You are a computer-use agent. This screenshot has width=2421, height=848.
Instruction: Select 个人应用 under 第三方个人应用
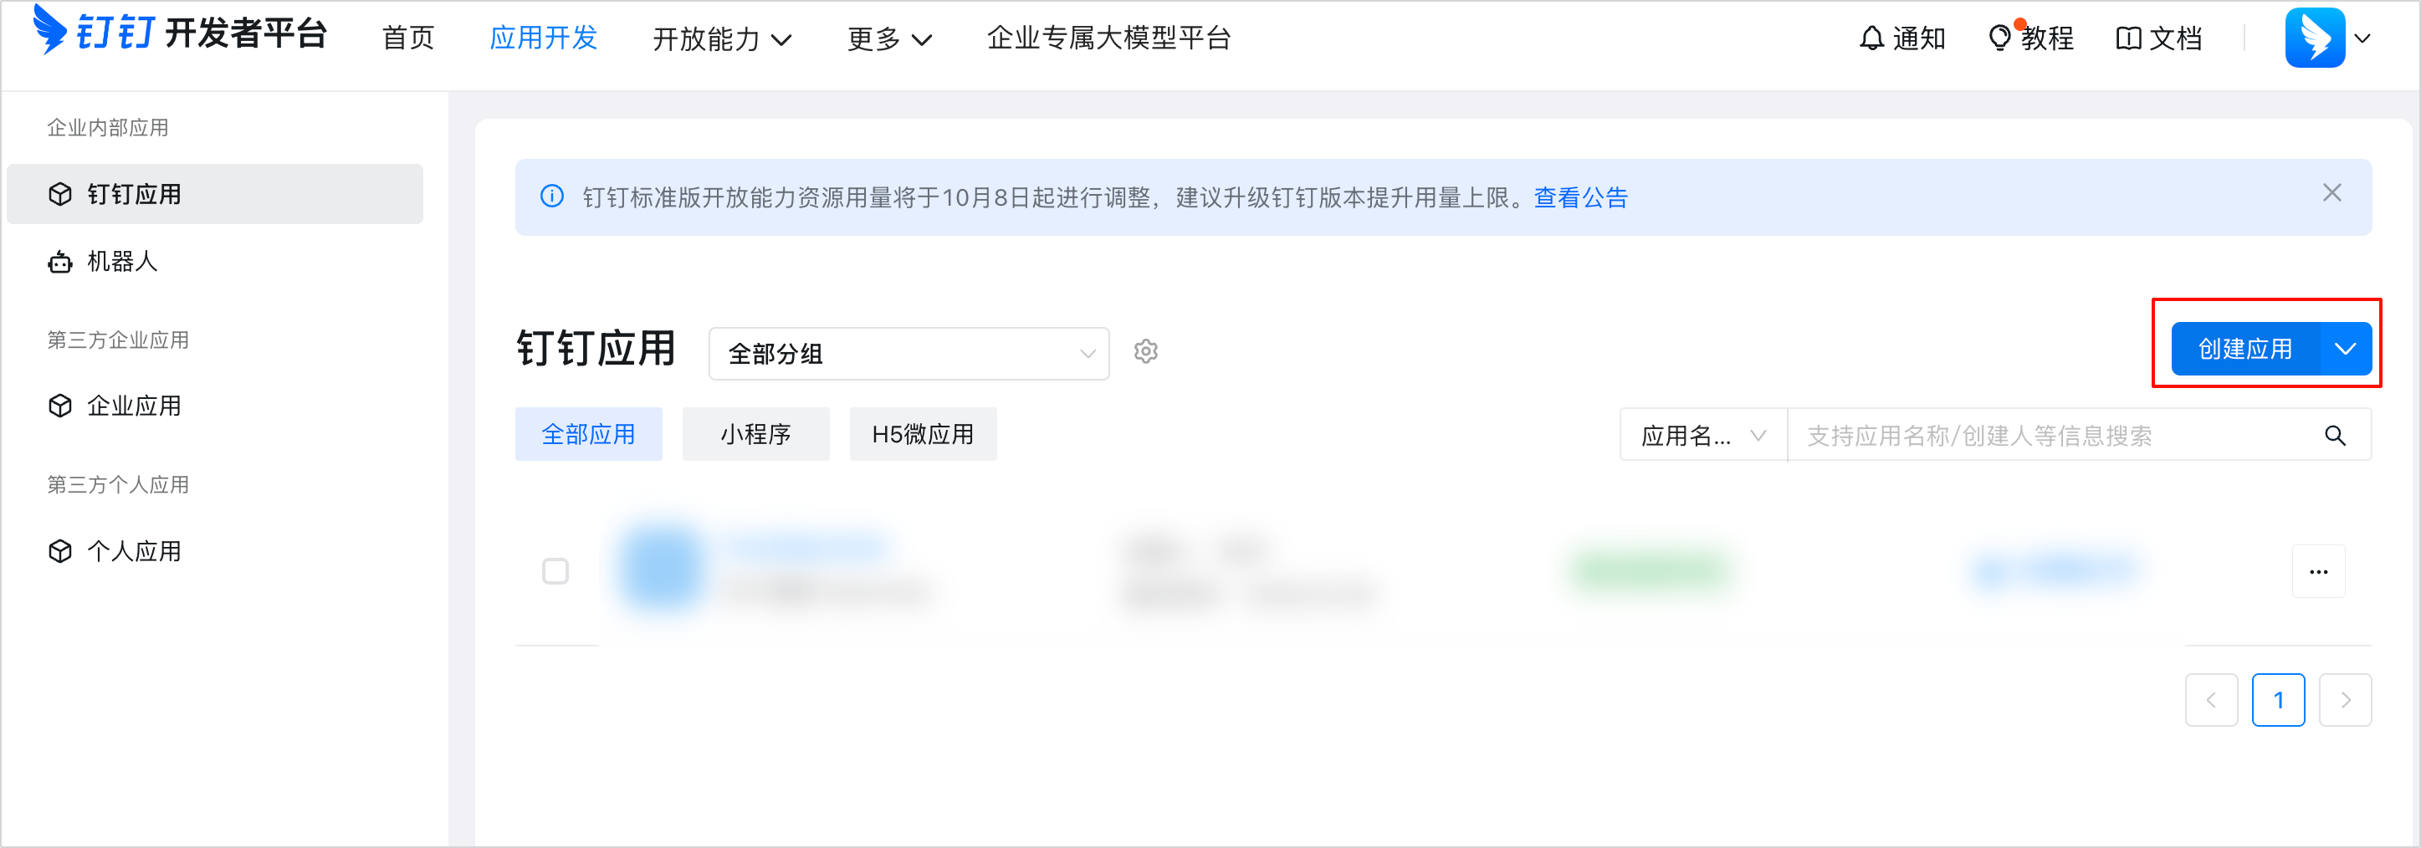[x=134, y=551]
